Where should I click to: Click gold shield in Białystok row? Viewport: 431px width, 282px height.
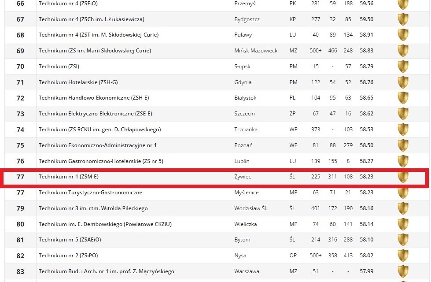click(x=403, y=98)
